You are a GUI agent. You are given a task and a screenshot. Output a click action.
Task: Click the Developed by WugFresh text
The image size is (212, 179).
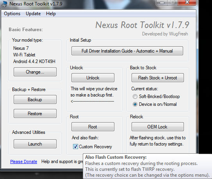click(165, 34)
